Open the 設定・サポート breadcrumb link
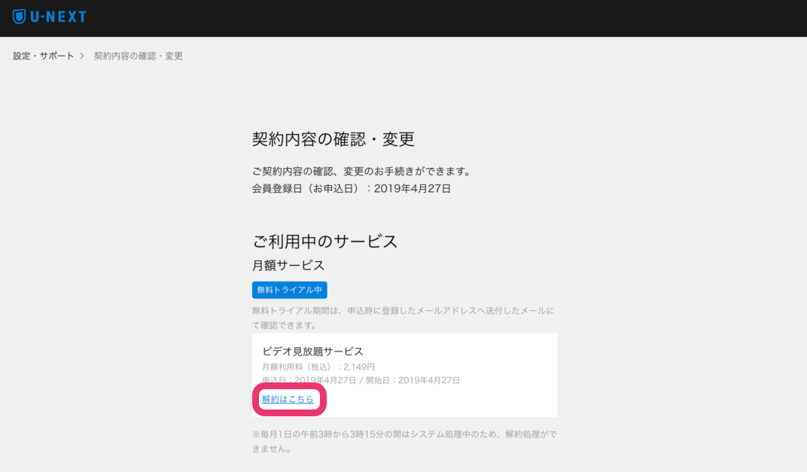This screenshot has height=472, width=807. click(x=44, y=56)
